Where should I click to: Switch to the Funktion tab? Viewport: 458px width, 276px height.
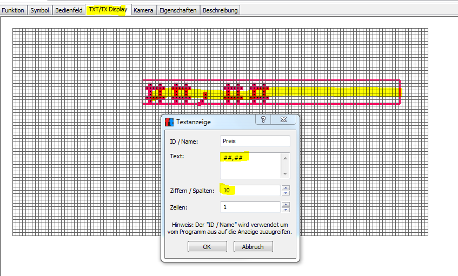tap(13, 10)
